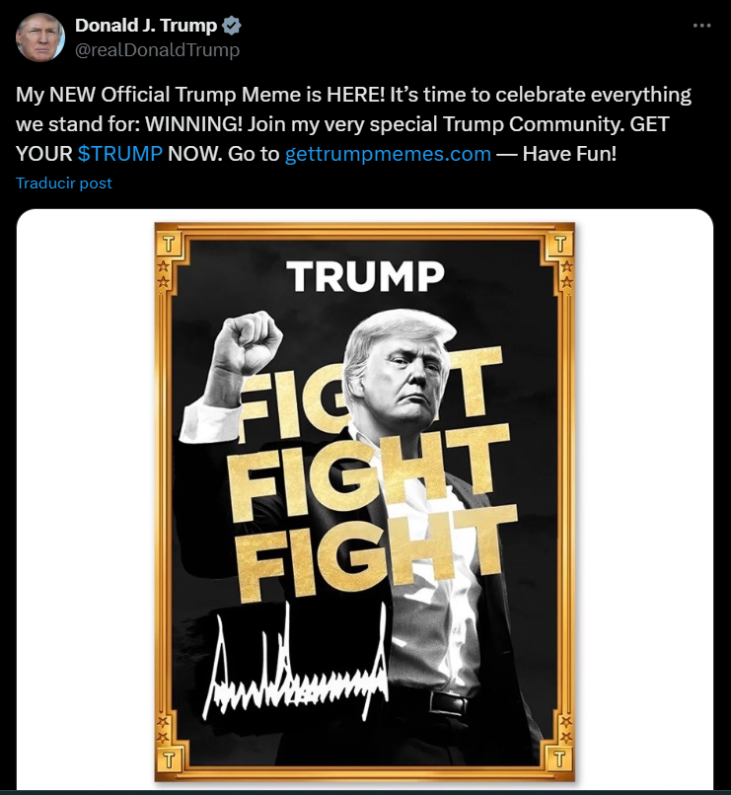The width and height of the screenshot is (731, 795).
Task: Click the blue verified badge
Action: pyautogui.click(x=233, y=26)
